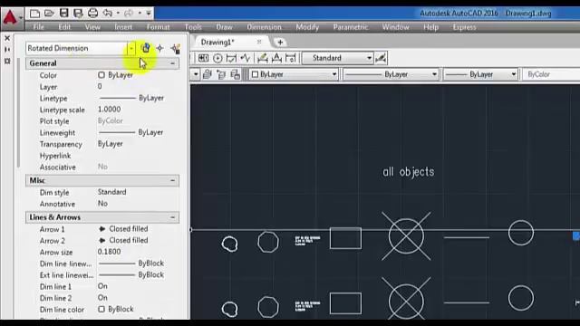Open the Parametric menu

click(x=351, y=27)
